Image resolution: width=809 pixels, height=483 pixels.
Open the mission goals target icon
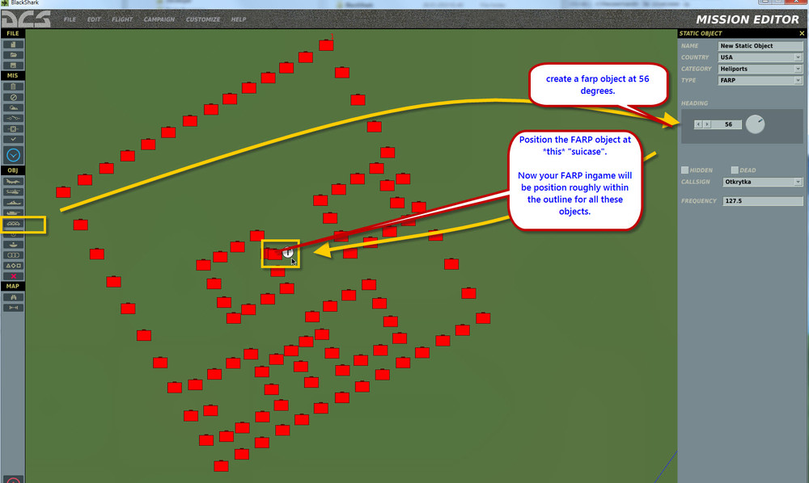(13, 128)
